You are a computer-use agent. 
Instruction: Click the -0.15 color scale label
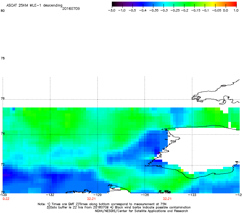196,10
